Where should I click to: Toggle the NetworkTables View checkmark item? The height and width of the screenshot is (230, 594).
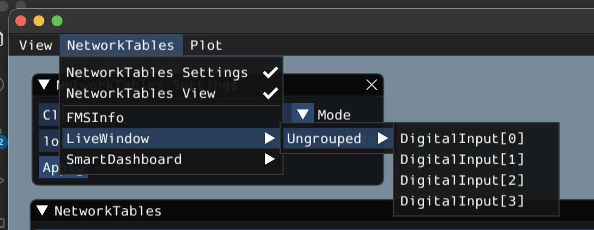pyautogui.click(x=171, y=93)
